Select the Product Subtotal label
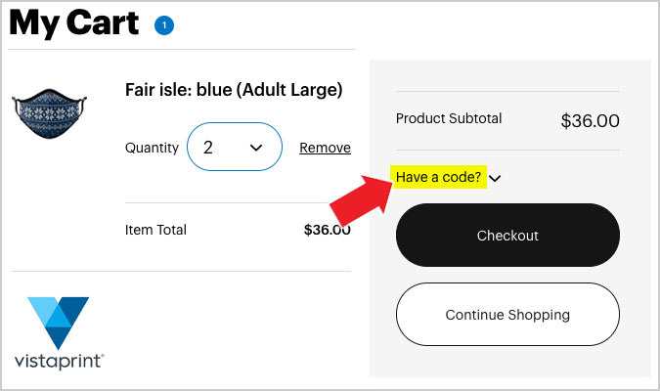The image size is (660, 391). [x=449, y=118]
